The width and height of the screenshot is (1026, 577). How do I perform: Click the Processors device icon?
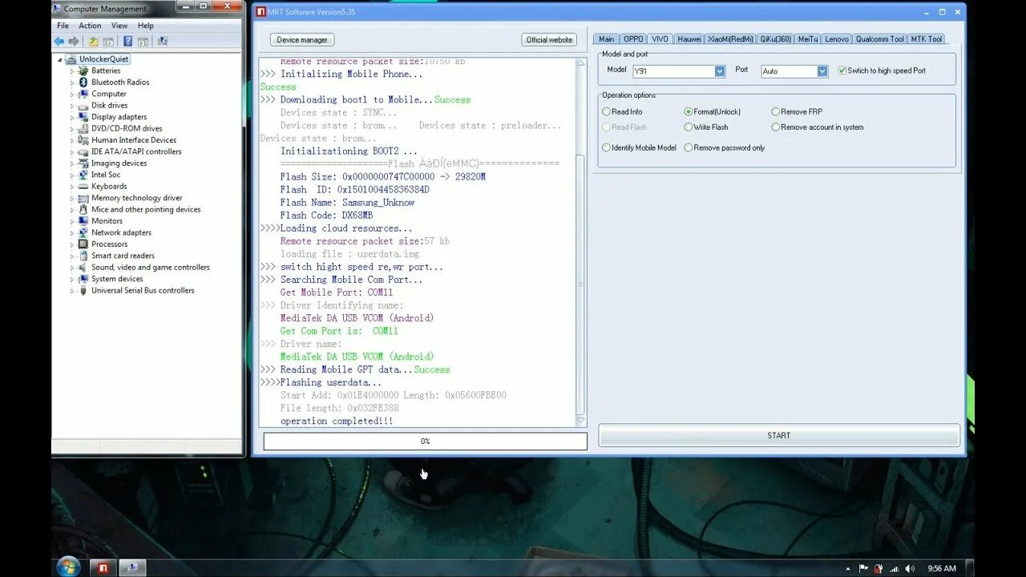[x=83, y=244]
